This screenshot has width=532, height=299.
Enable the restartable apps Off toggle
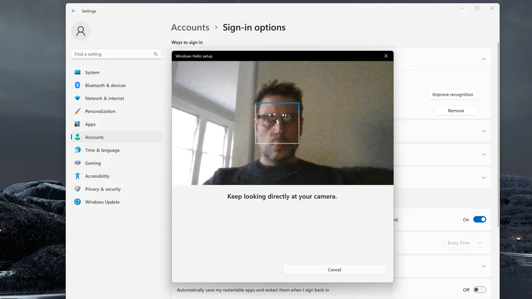coord(480,290)
